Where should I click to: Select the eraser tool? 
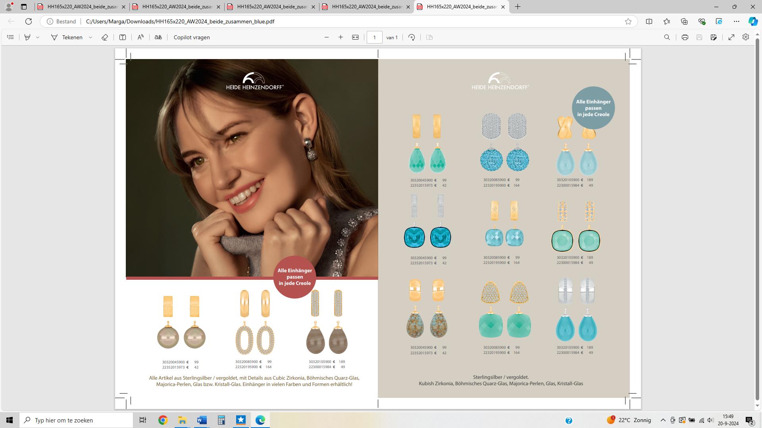[x=105, y=37]
